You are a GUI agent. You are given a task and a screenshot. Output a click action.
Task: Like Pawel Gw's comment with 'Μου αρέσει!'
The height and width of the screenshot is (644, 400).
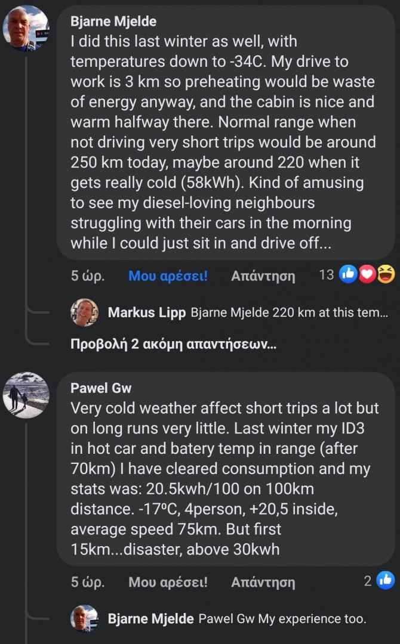[x=168, y=582]
